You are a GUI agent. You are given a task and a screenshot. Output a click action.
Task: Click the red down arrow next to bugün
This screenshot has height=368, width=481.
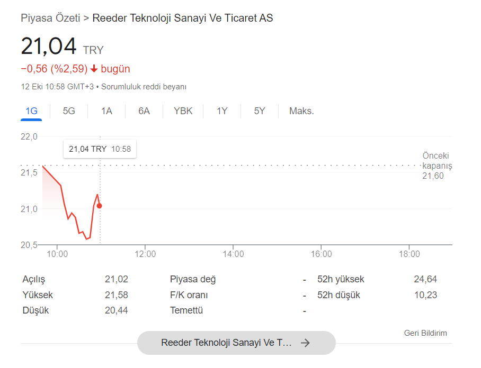[x=94, y=69]
